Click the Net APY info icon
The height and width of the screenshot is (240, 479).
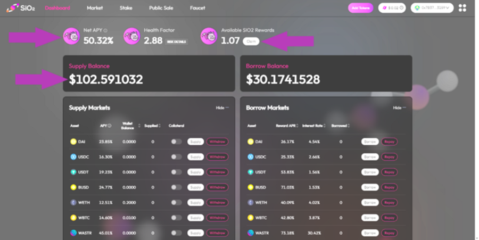(105, 31)
